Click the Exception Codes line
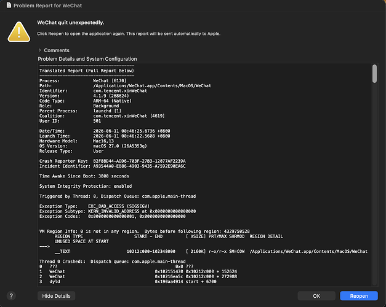This screenshot has width=386, height=307. tap(113, 216)
